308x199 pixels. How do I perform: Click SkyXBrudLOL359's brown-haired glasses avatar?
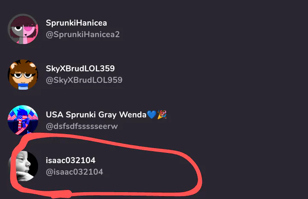coord(23,75)
